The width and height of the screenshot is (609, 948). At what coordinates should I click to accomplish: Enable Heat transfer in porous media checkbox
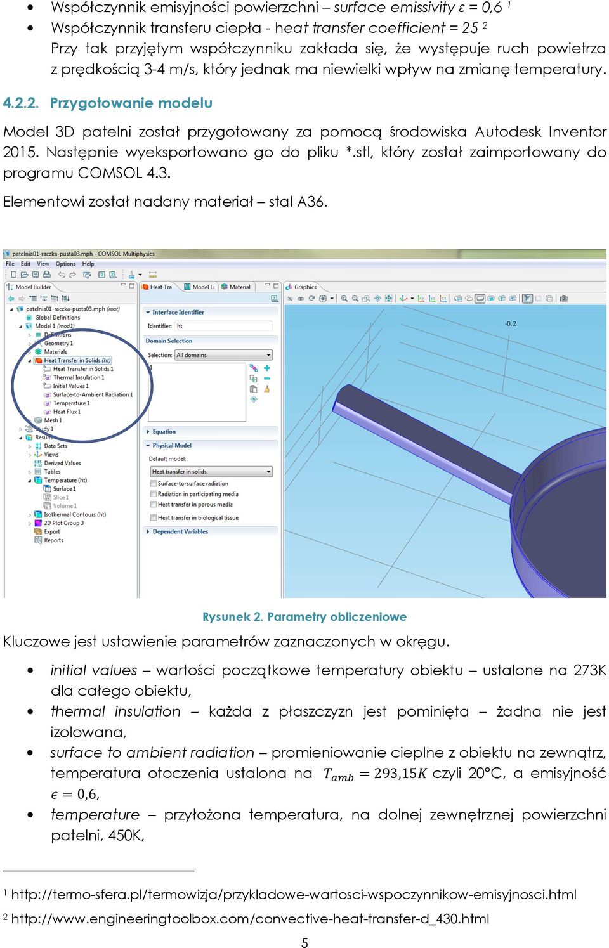click(153, 505)
